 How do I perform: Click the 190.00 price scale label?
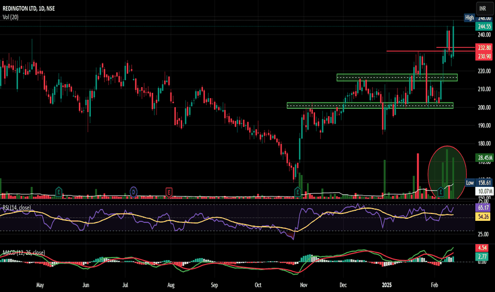coord(484,125)
